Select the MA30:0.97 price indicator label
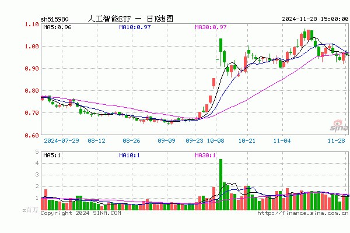350x233 pixels. pos(210,27)
